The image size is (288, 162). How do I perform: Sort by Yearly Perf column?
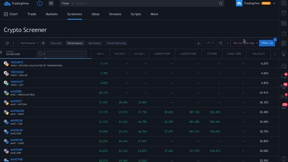coord(234,54)
